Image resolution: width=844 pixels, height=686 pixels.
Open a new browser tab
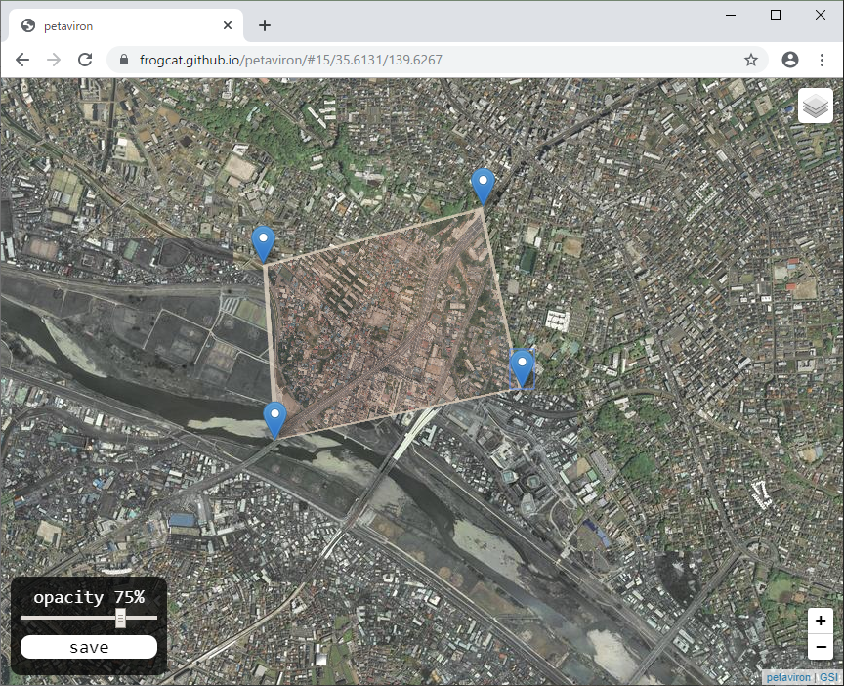point(265,25)
